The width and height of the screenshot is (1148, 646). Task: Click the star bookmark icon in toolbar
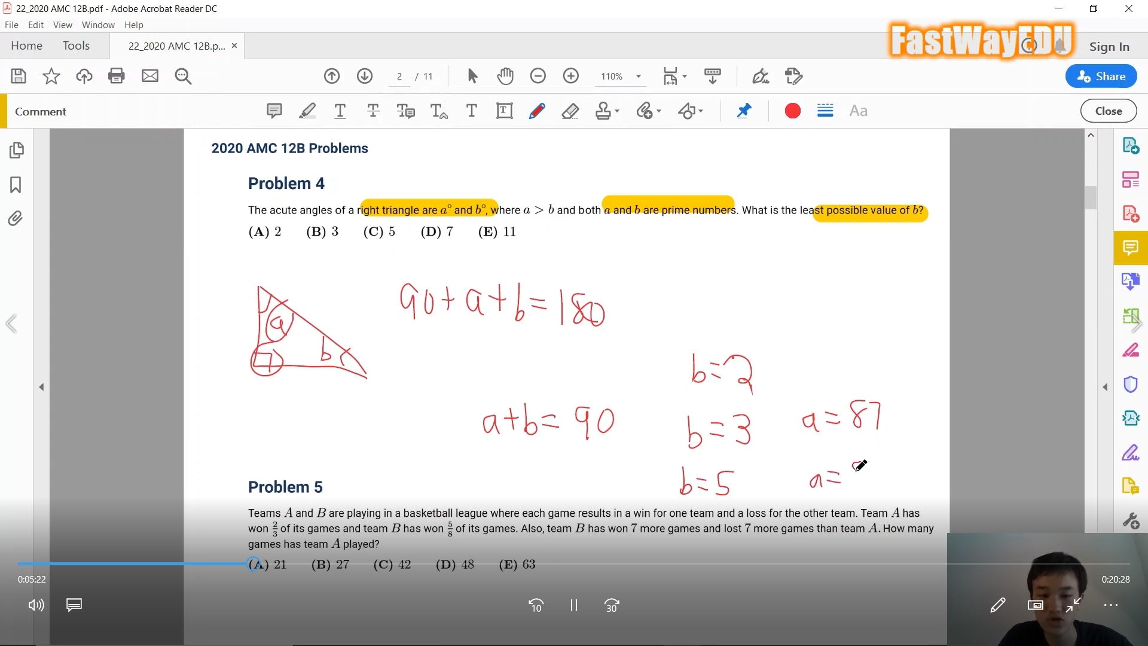(51, 76)
